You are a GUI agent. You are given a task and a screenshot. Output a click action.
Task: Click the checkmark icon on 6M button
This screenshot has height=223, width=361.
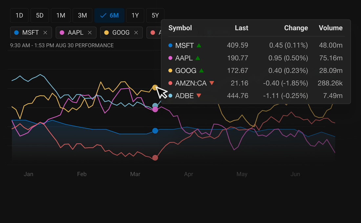pyautogui.click(x=103, y=15)
